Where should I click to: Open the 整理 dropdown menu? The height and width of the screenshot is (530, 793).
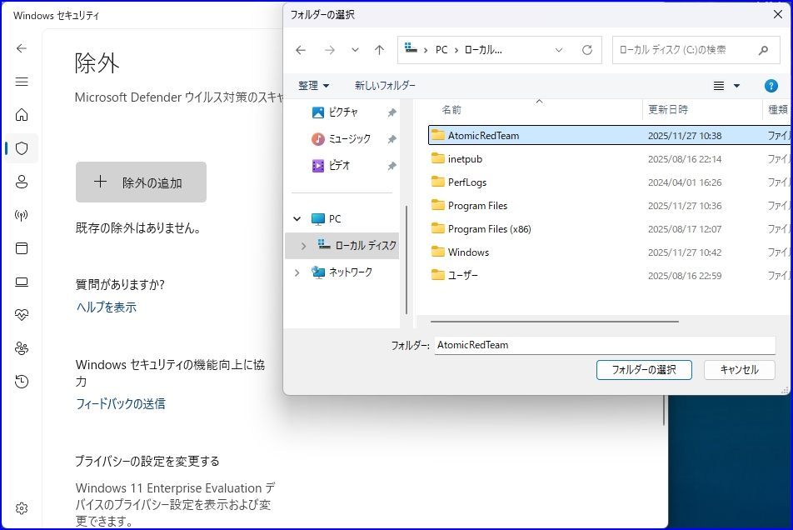click(314, 86)
